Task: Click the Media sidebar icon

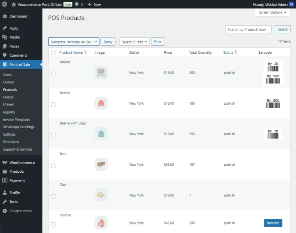Action: pyautogui.click(x=5, y=37)
